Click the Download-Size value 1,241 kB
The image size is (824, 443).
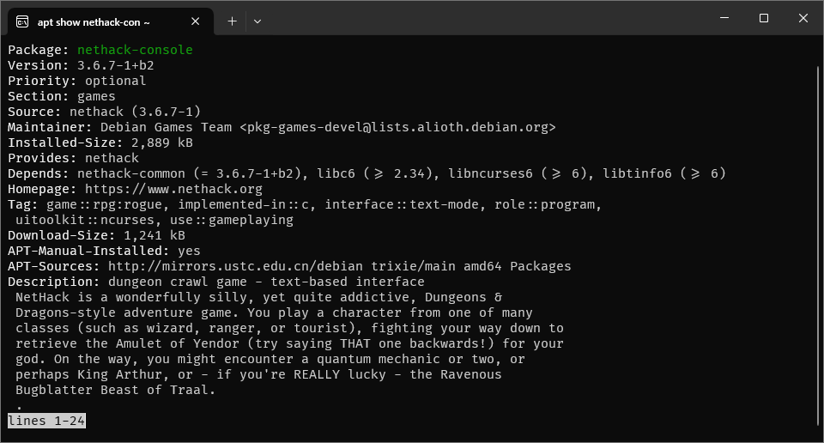(154, 235)
